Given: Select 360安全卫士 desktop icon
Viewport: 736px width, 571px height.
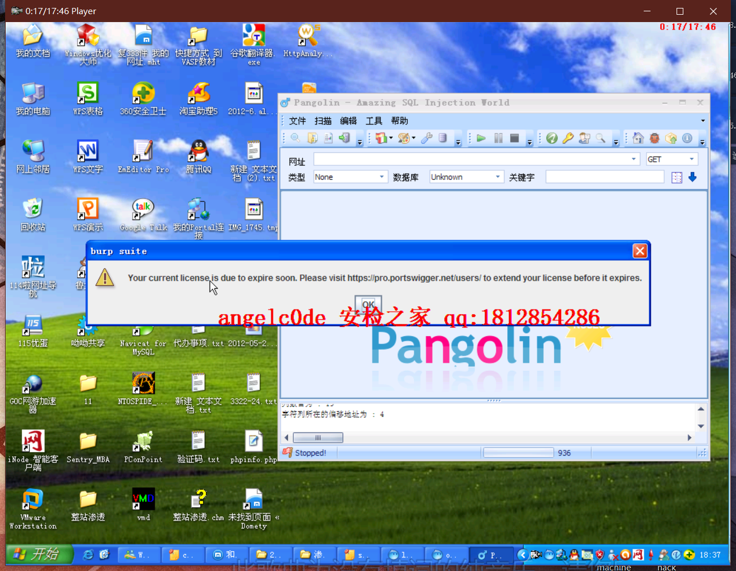Looking at the screenshot, I should (143, 99).
